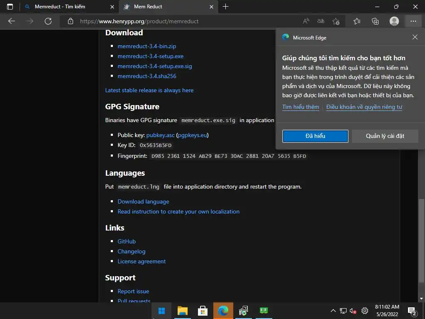Show hidden system tray icons

tap(333, 311)
